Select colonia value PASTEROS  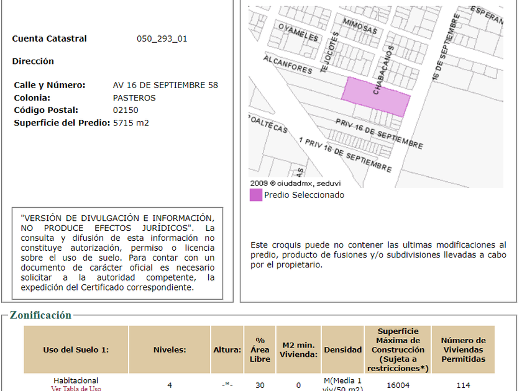pos(134,98)
